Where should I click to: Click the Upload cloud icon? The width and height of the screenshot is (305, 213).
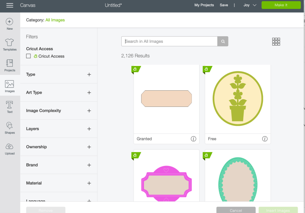(10, 146)
